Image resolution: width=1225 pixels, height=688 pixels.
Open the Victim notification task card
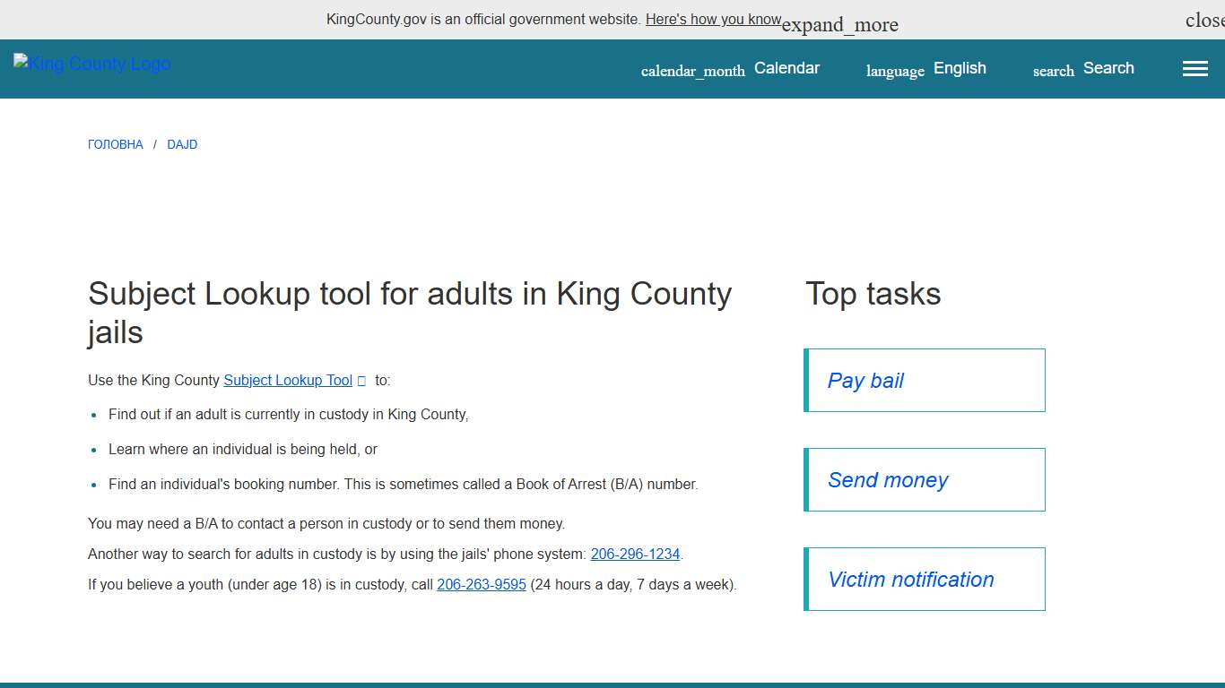pos(910,579)
